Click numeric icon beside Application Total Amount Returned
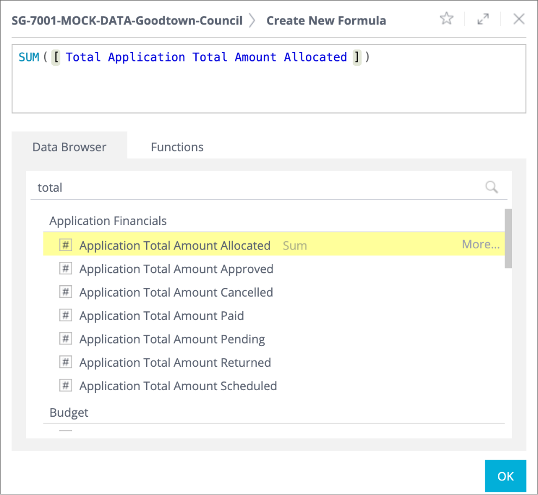 (66, 362)
